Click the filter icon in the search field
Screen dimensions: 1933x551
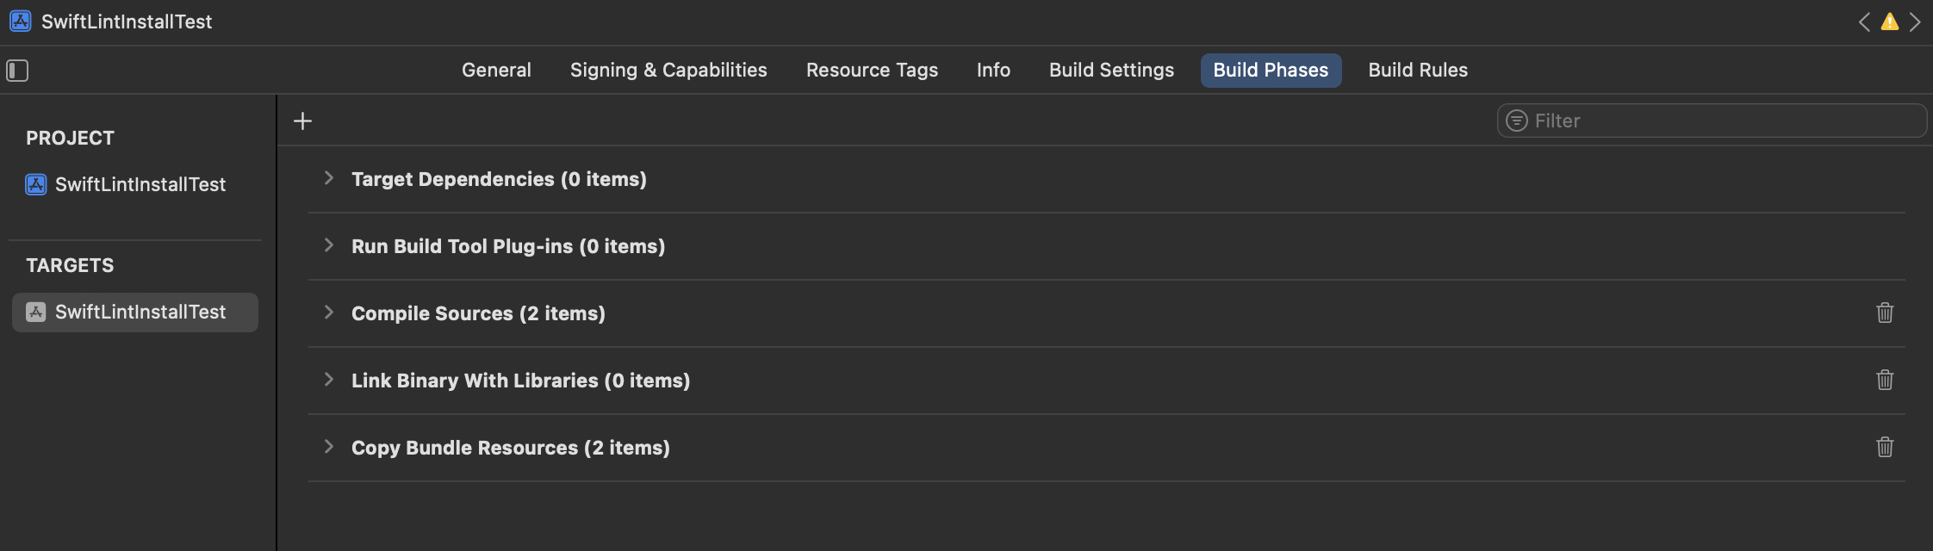pos(1516,121)
